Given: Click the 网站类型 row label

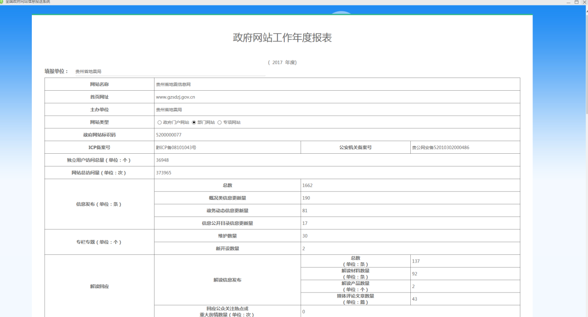Looking at the screenshot, I should point(100,122).
